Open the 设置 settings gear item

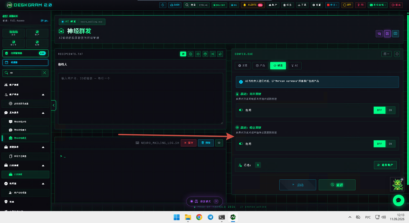pos(316,5)
